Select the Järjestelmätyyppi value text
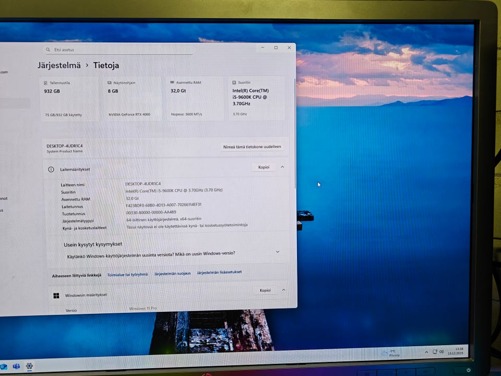The height and width of the screenshot is (376, 501). pos(164,219)
